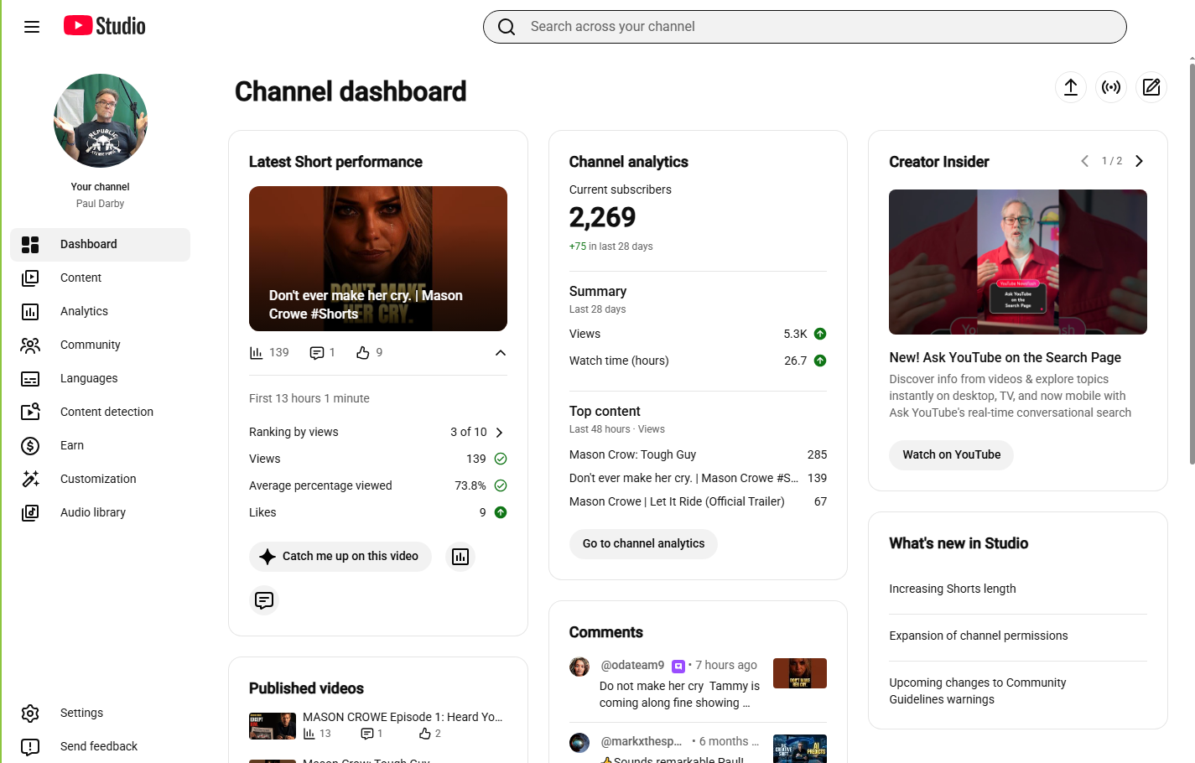Click Go to channel analytics button
This screenshot has width=1195, height=763.
pos(644,544)
